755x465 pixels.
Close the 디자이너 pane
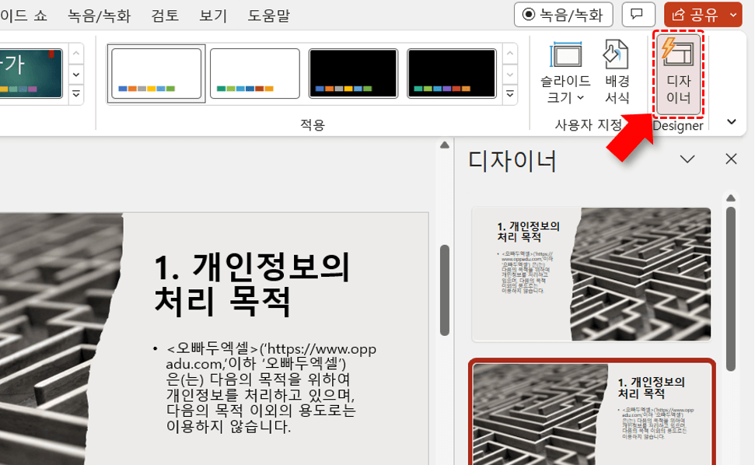click(731, 159)
